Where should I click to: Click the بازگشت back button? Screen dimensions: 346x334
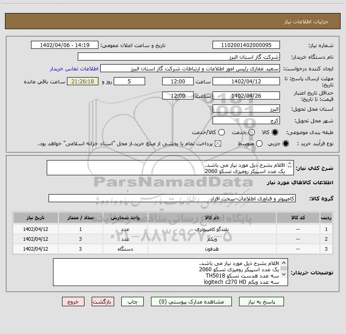(103, 302)
